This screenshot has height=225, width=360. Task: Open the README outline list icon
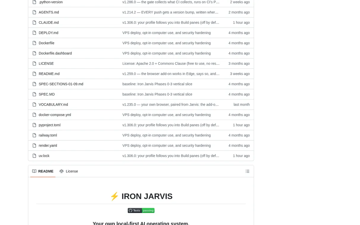coord(247,171)
